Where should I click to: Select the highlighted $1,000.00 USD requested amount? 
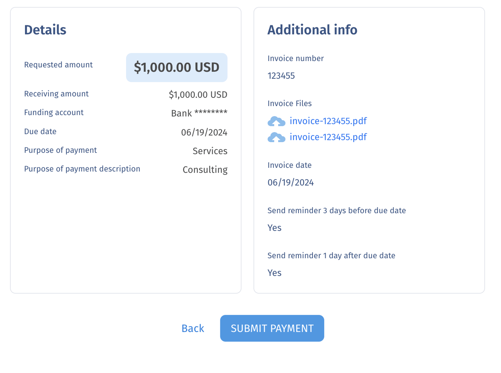(x=177, y=68)
